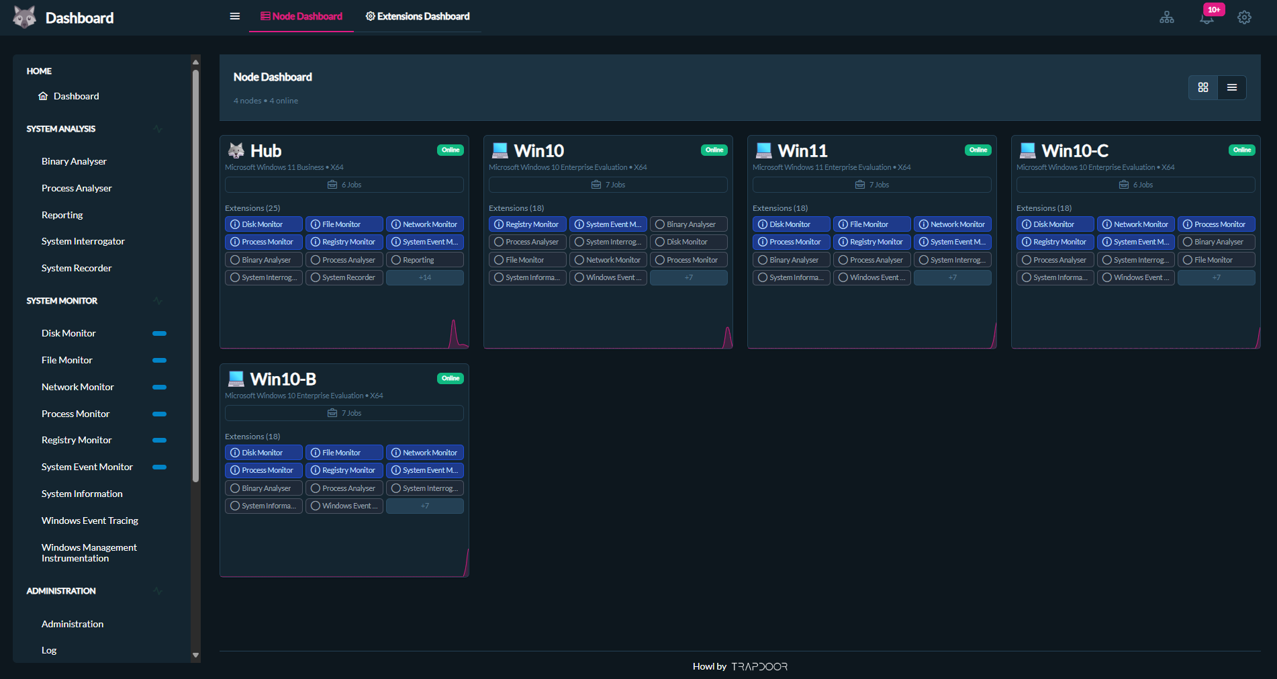Switch to list view layout icon
Screen dimensions: 1277x679
1232,87
